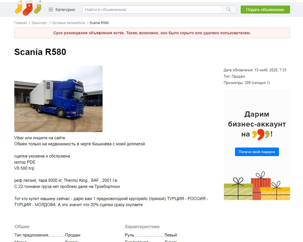Image resolution: width=303 pixels, height=242 pixels.
Task: Click the Christmas stockings site logo
Action: click(28, 8)
